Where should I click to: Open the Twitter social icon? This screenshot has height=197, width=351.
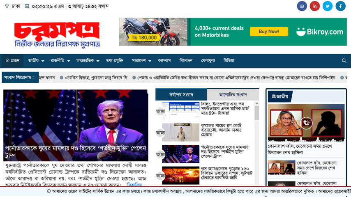[x=328, y=6]
